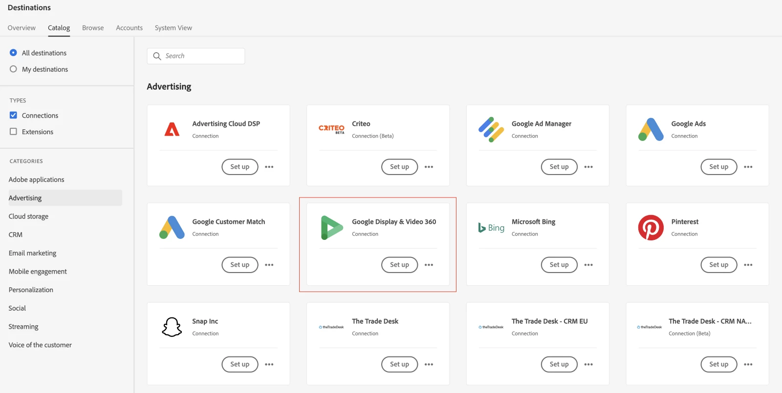The width and height of the screenshot is (782, 393).
Task: Open more options for Snap Inc
Action: 269,364
